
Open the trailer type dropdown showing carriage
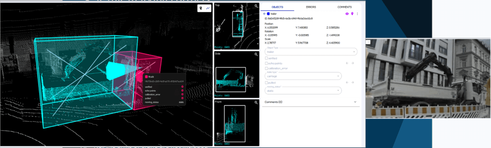click(x=303, y=76)
